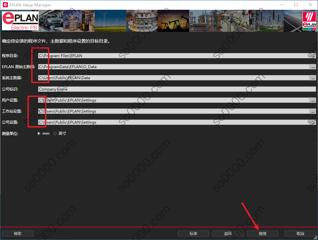Click the 用户设置 label
Viewport: 318px width, 240px height.
tap(10, 100)
